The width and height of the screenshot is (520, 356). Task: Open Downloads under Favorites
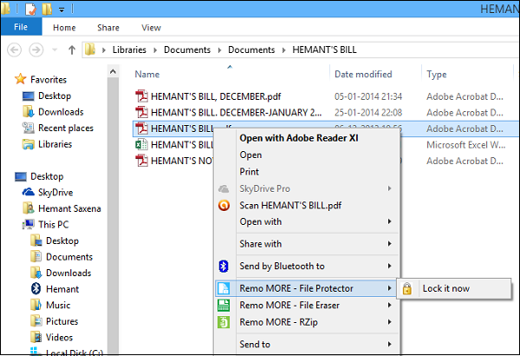(x=61, y=112)
